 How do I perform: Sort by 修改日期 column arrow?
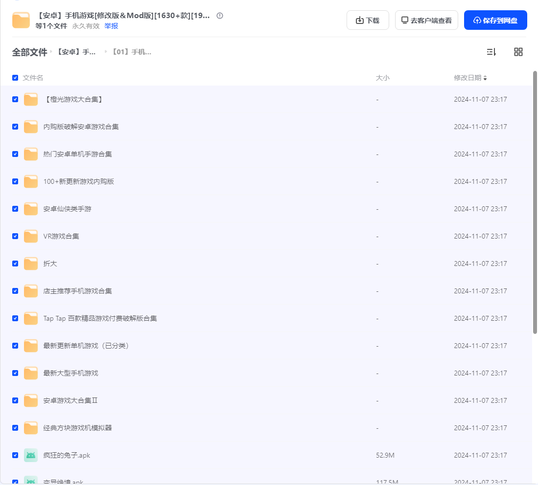pyautogui.click(x=485, y=78)
